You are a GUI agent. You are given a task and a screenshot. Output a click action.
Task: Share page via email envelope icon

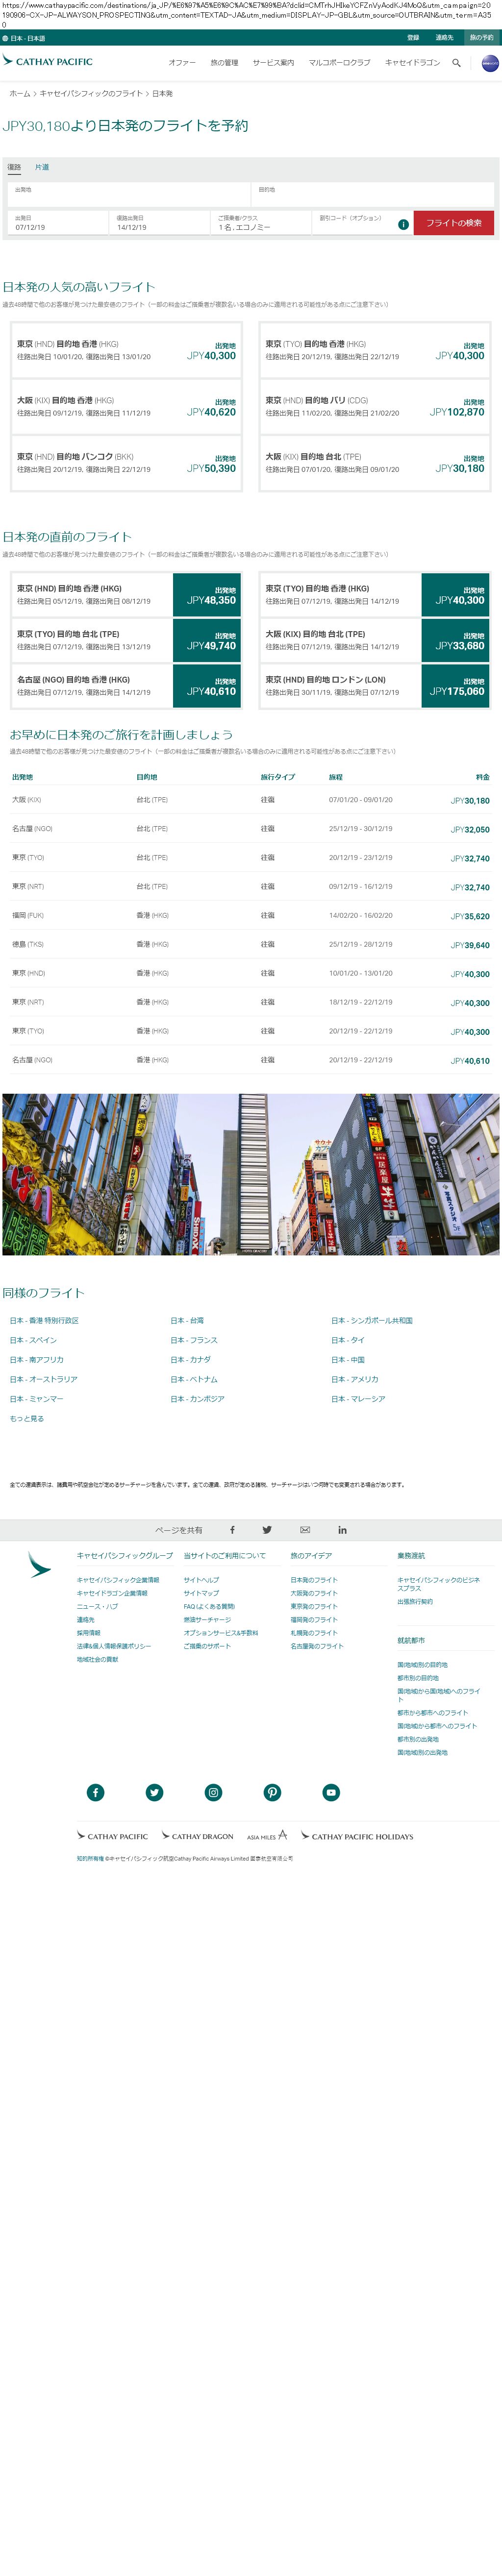pos(305,1529)
